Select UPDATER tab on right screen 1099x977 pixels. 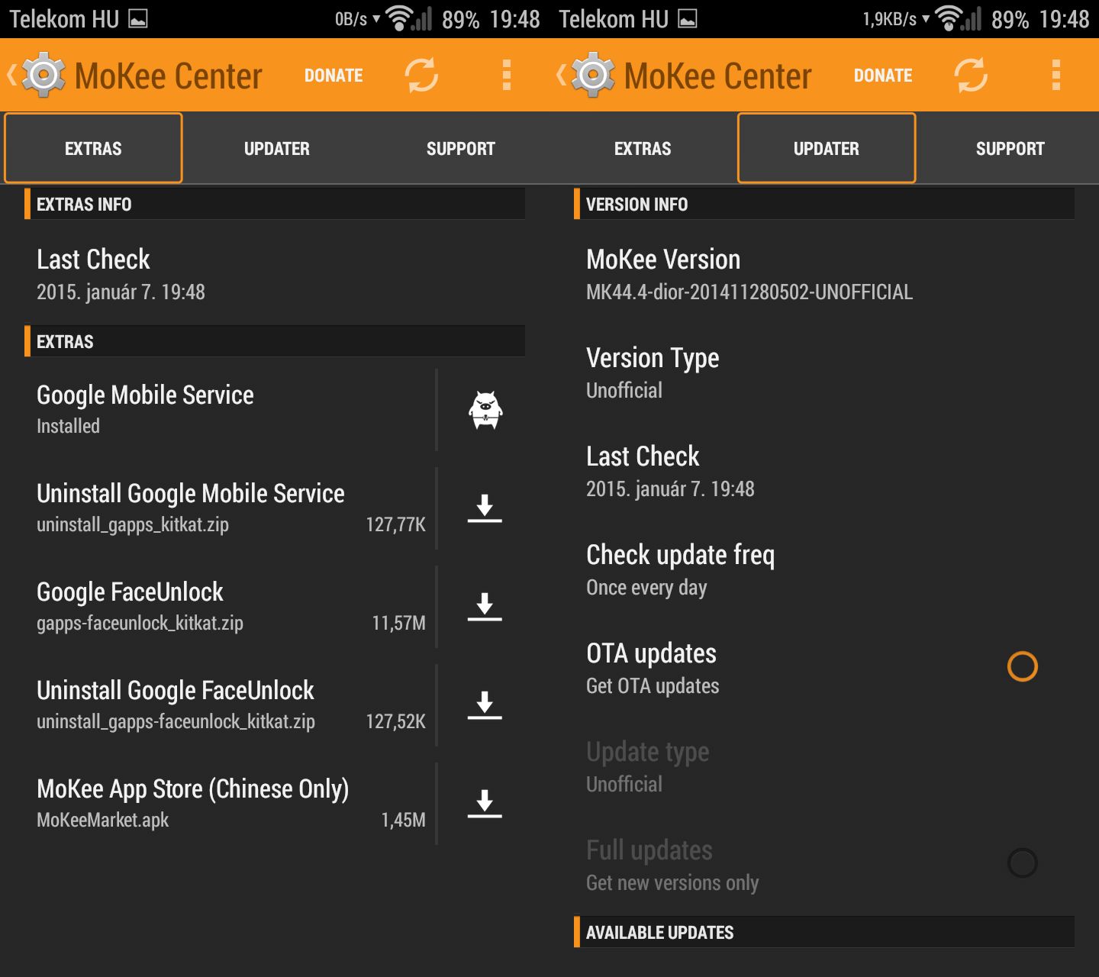(x=827, y=148)
